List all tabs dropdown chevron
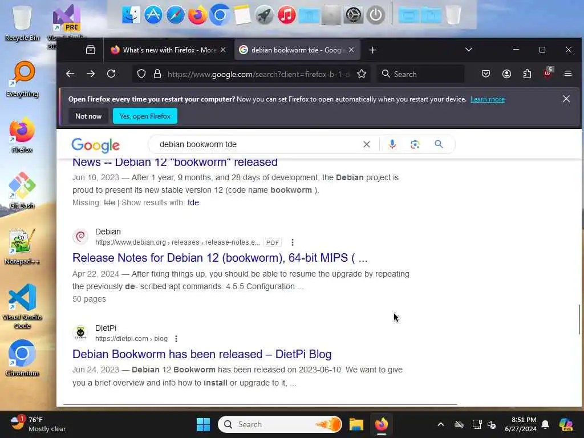Screen dimensions: 584x438 click(469, 50)
